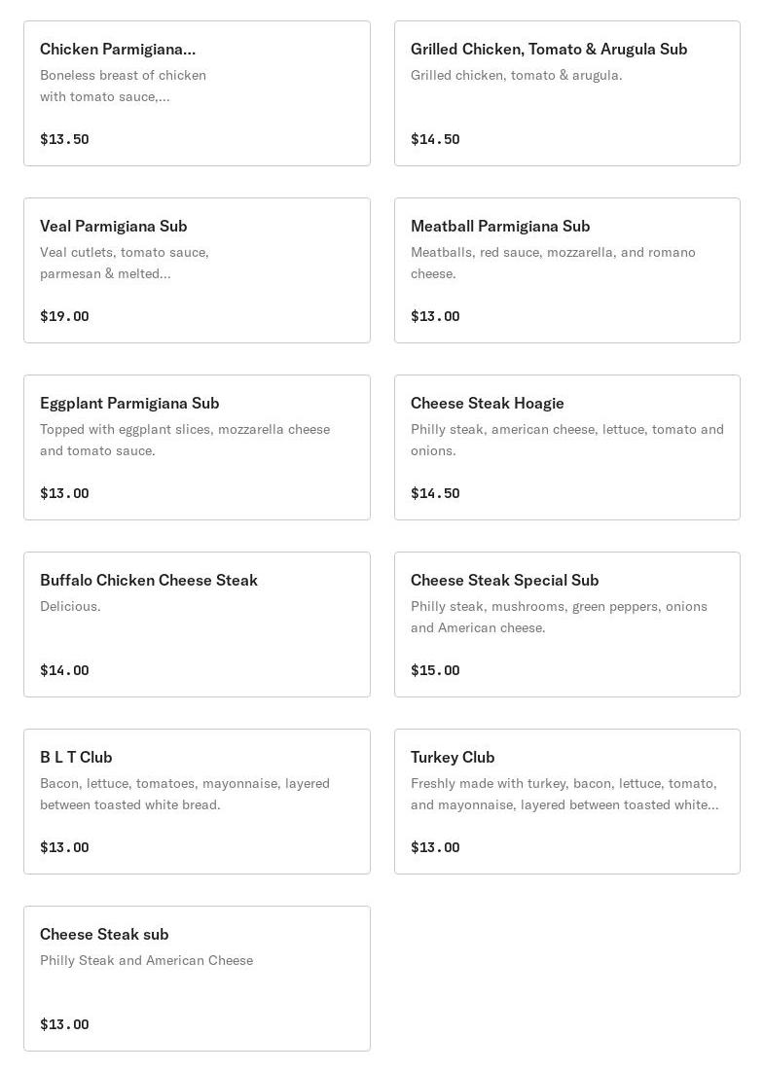The image size is (764, 1071).
Task: Open the Cheese Steak Special Sub item
Action: [567, 624]
